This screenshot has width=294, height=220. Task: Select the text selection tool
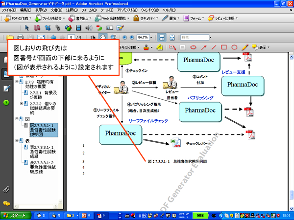tap(93, 37)
